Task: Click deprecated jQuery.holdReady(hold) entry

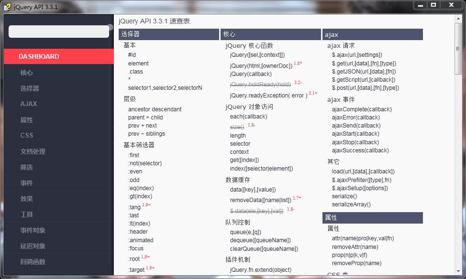Action: (260, 85)
